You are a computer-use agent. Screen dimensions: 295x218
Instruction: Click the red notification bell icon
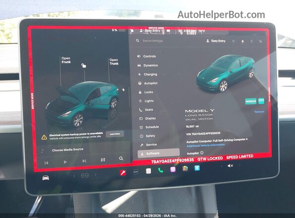coord(242,41)
